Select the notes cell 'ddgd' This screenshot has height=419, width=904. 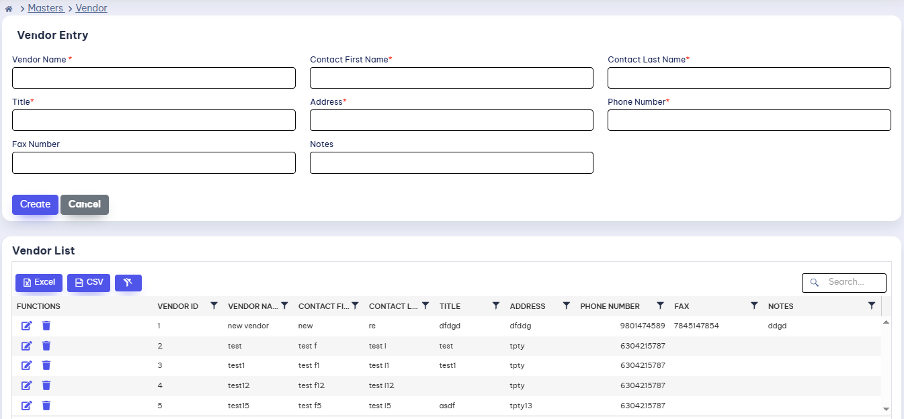[x=778, y=326]
